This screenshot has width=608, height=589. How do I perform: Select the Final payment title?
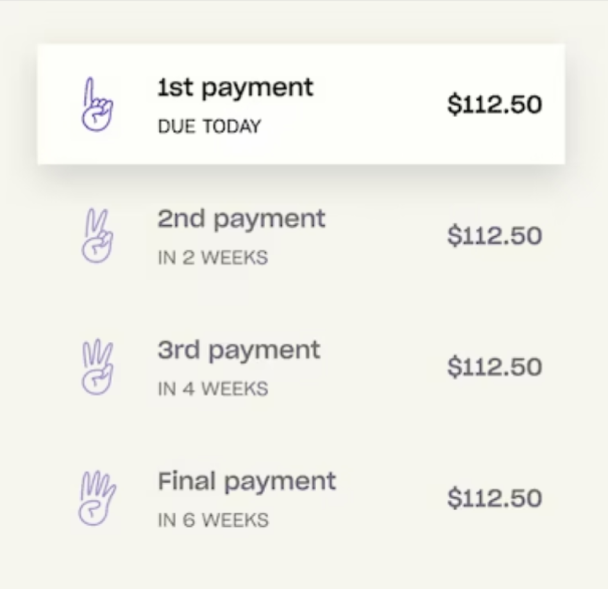[x=247, y=482]
